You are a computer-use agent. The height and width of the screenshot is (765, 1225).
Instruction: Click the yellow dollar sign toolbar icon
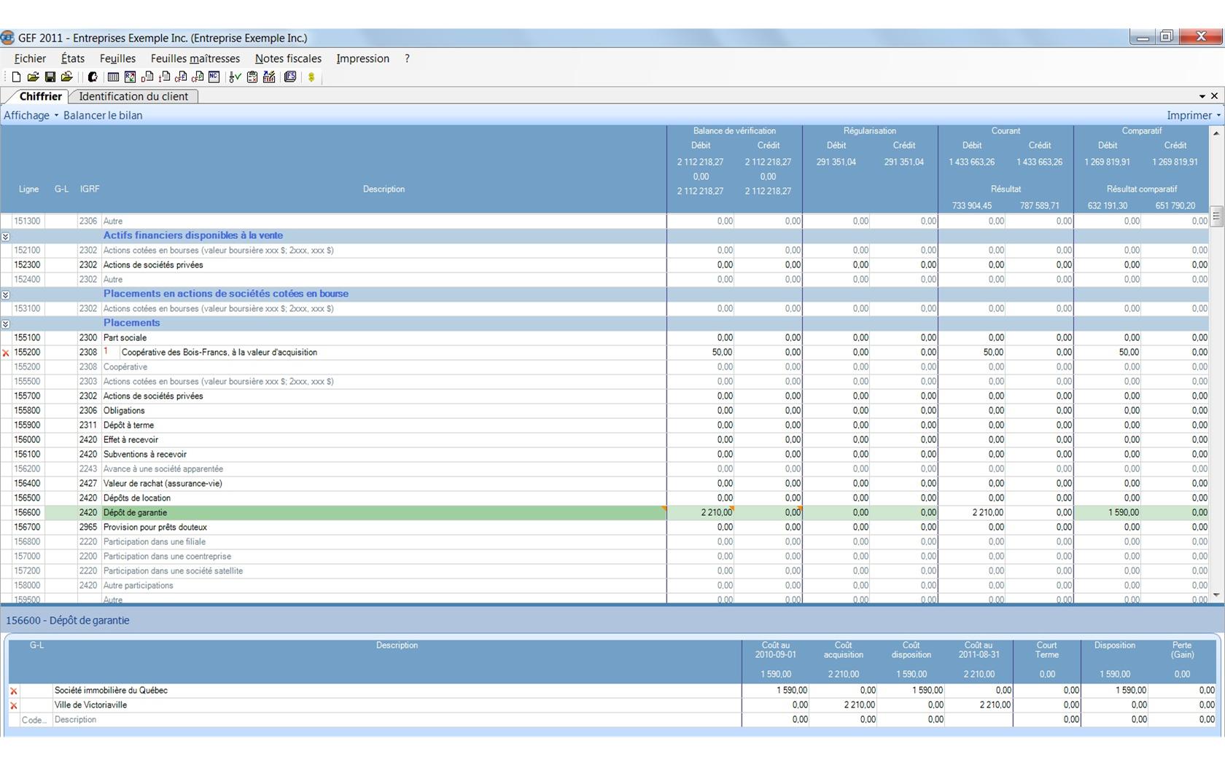(311, 76)
